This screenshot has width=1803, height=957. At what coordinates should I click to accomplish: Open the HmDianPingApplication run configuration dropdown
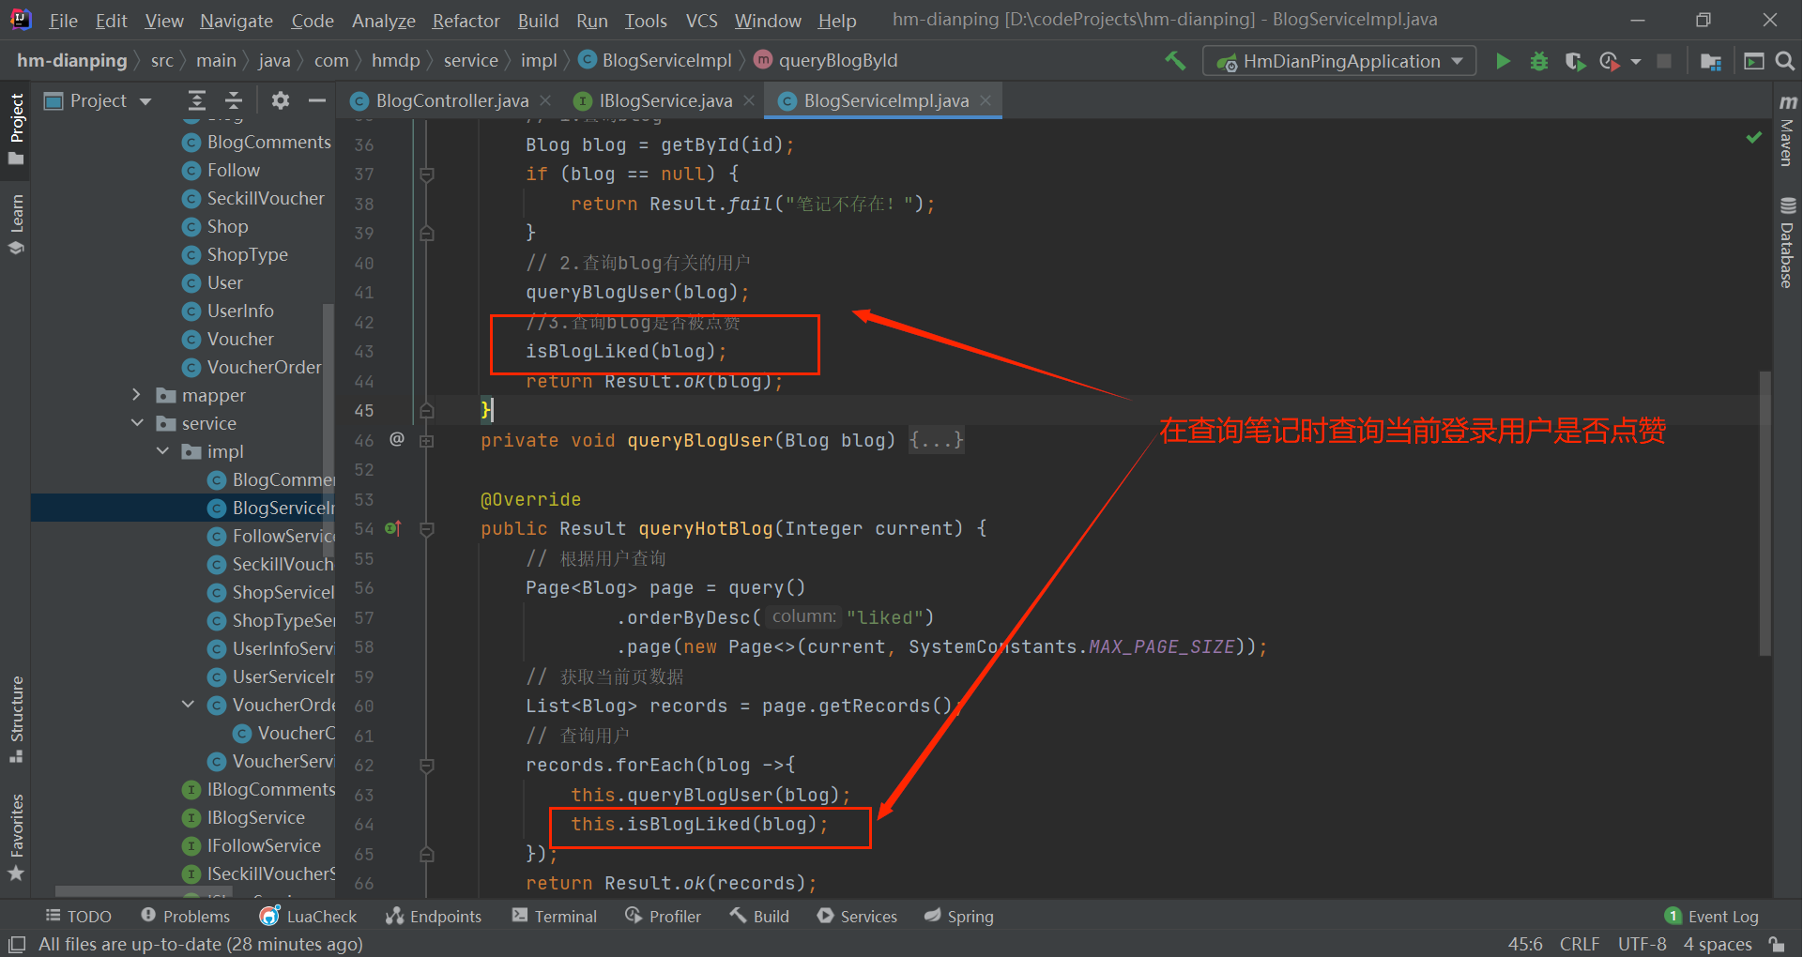pyautogui.click(x=1339, y=61)
